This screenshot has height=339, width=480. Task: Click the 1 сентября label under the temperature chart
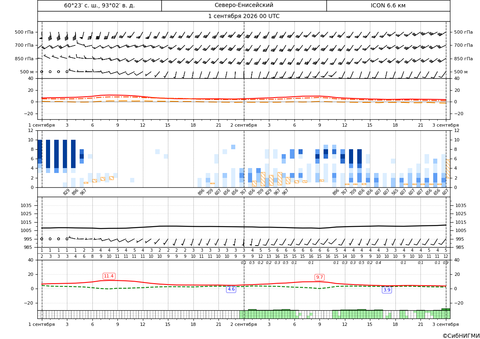coord(41,125)
